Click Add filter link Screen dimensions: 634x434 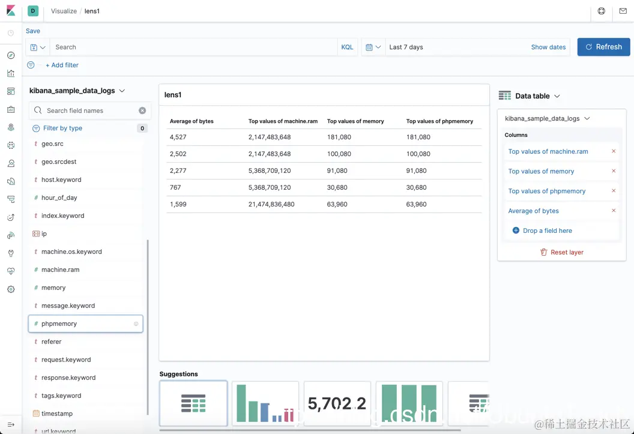coord(62,65)
